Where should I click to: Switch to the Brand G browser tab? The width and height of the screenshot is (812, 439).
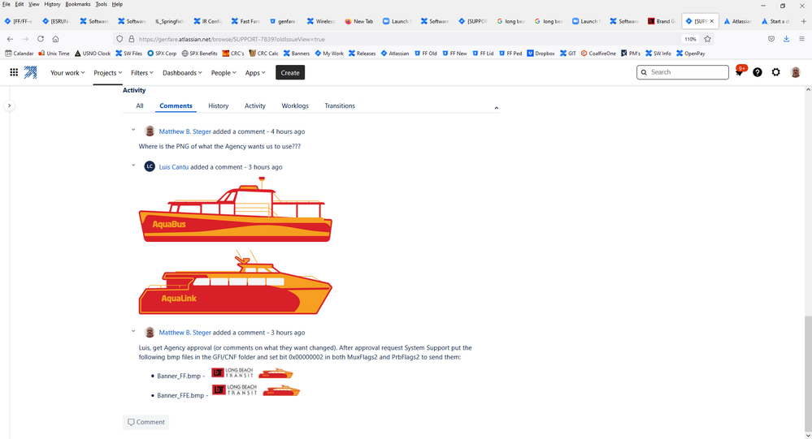(662, 21)
